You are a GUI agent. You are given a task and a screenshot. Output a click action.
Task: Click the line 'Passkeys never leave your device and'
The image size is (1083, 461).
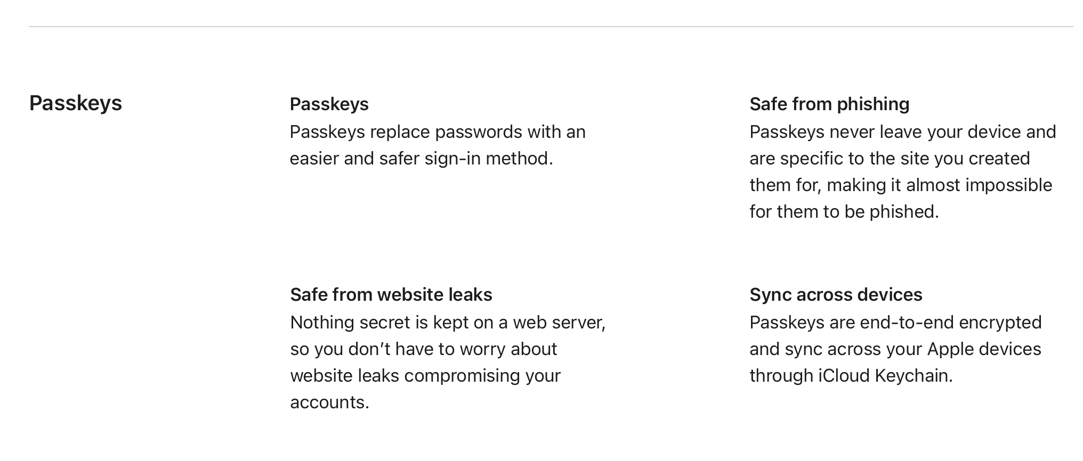[903, 132]
